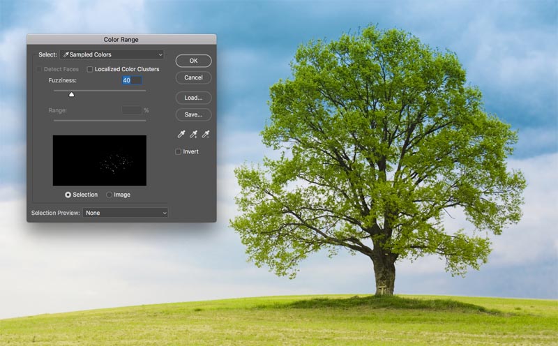
Task: Select the Selection radio button
Action: [x=68, y=195]
